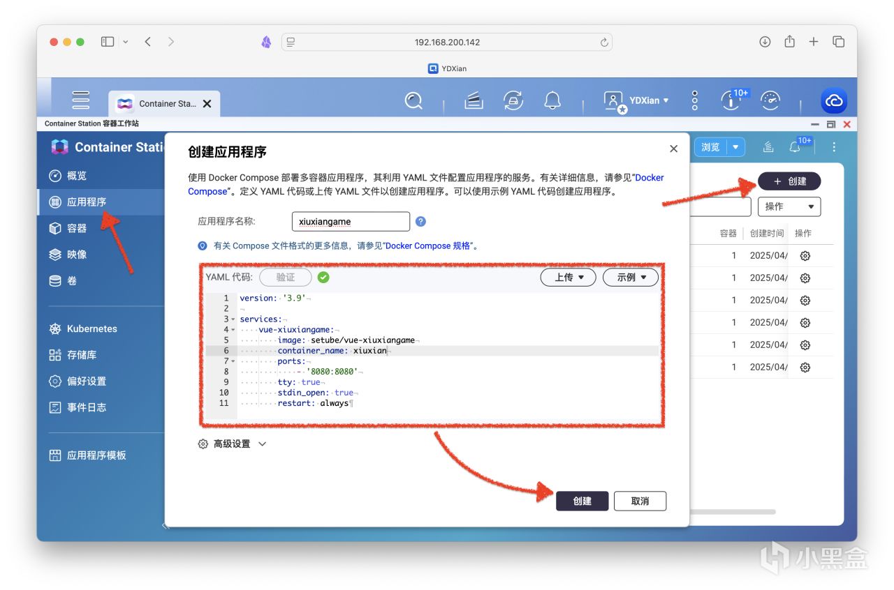The image size is (894, 590).
Task: Click the Safari sidebar toggle icon
Action: [108, 42]
